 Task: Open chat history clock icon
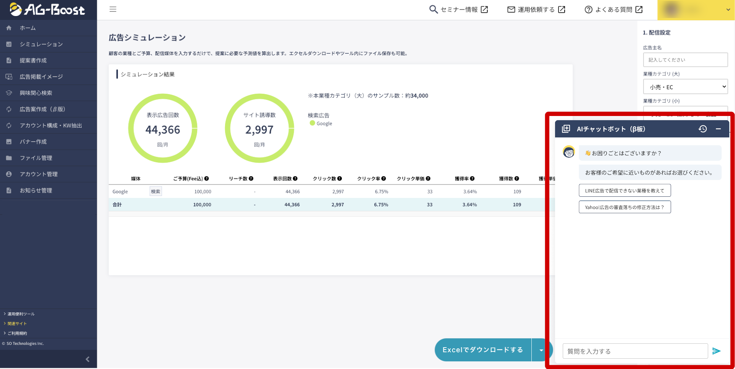coord(702,129)
